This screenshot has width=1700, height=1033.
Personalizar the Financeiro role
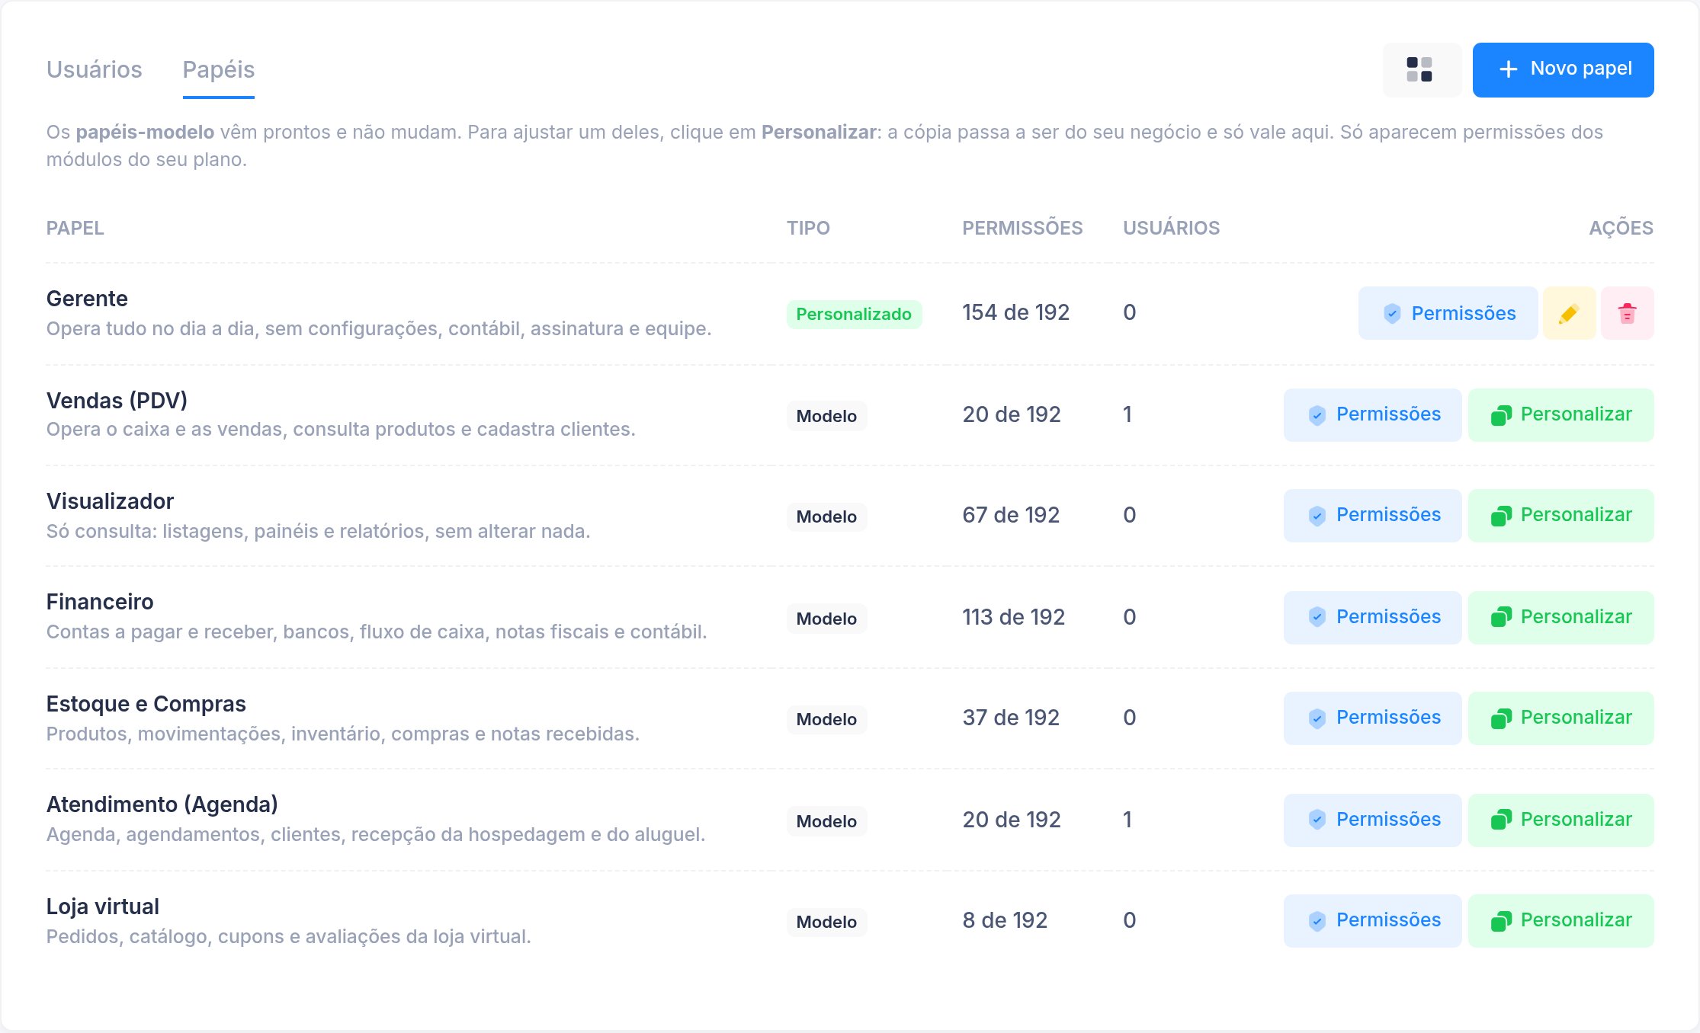[x=1560, y=617]
